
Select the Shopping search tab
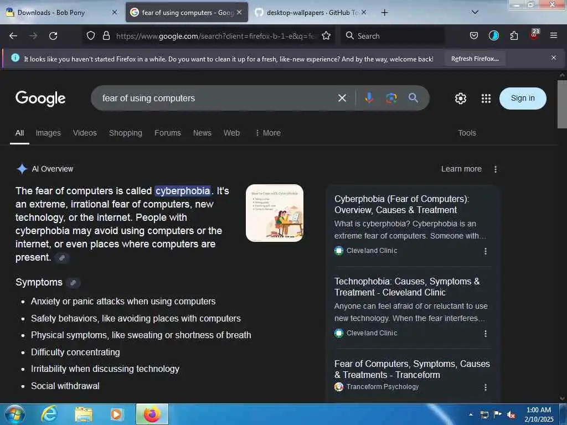[126, 133]
